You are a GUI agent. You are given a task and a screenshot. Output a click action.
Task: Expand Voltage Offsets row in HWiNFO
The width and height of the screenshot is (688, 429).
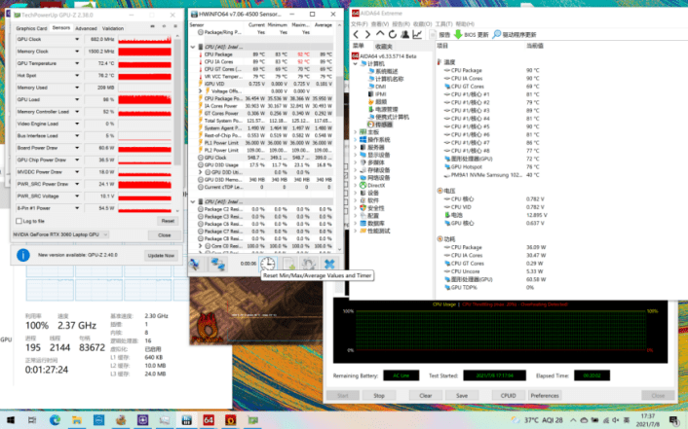tap(201, 90)
